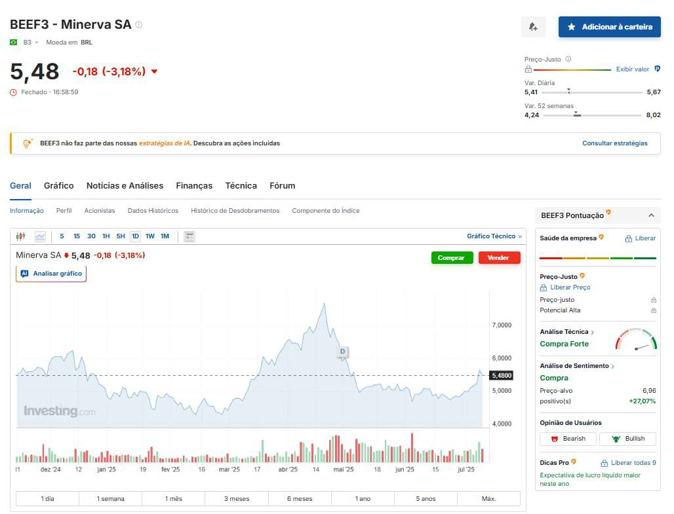Set chart range to Máx.
The width and height of the screenshot is (674, 514).
click(488, 498)
